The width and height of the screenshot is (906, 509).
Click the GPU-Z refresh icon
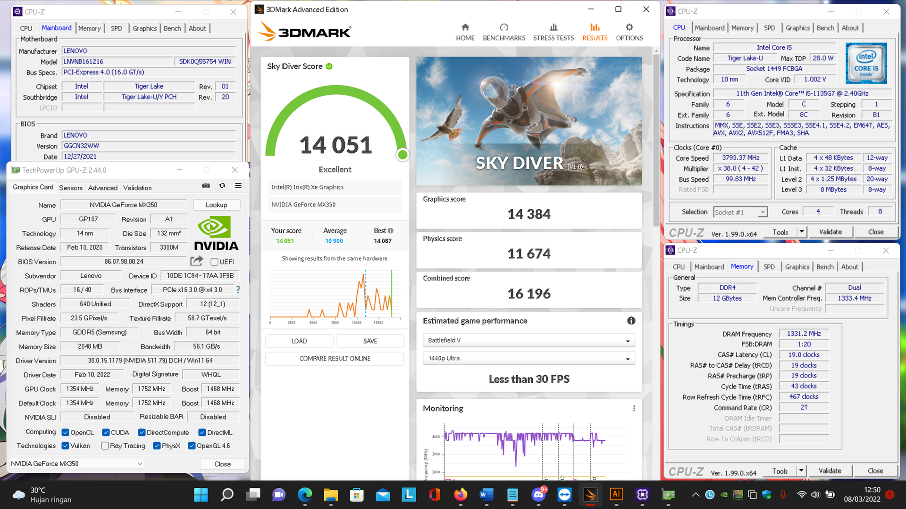[x=222, y=186]
